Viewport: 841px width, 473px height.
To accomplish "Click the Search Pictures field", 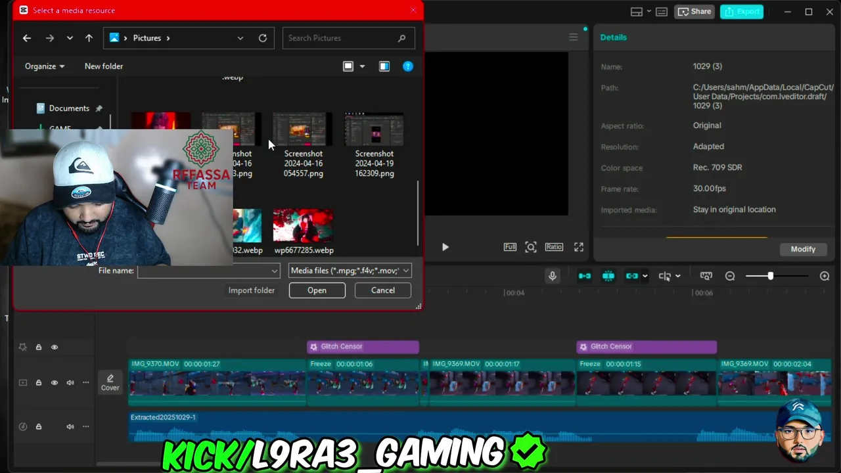I will point(348,38).
